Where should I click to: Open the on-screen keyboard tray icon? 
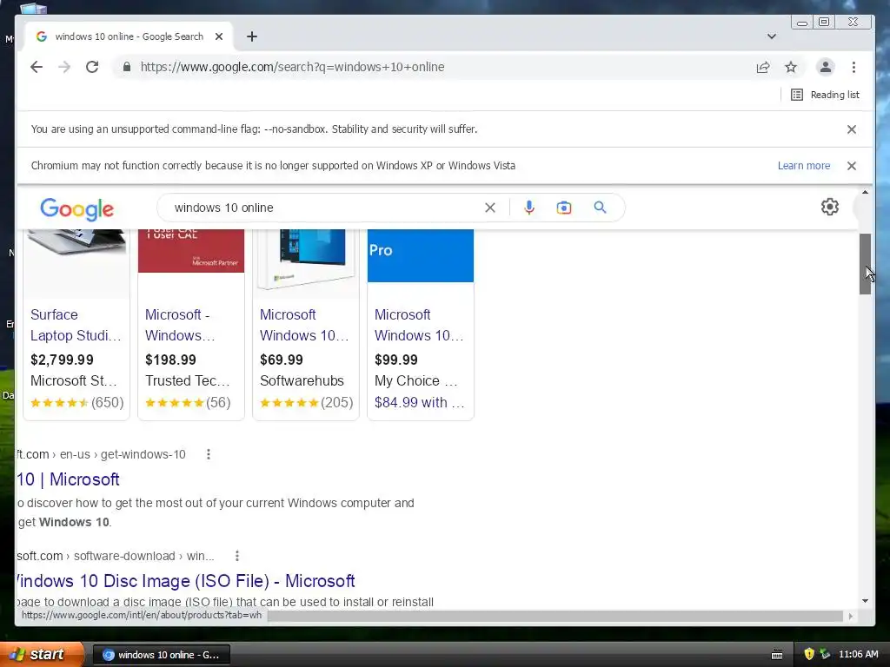tap(777, 655)
